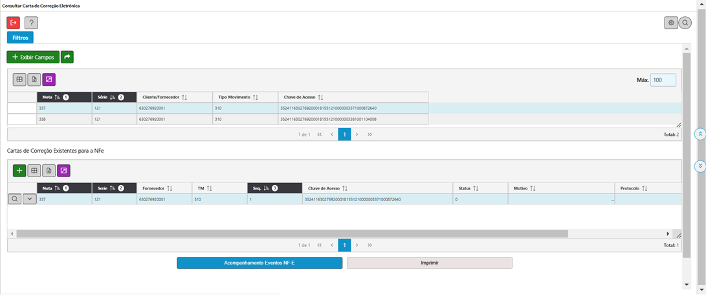Viewport: 706px width, 295px height.
Task: Open settings via the gear icon
Action: pos(671,23)
